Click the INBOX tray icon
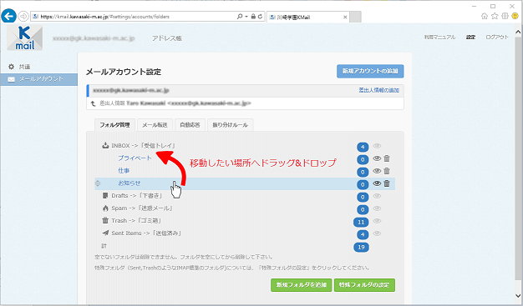 coord(105,145)
